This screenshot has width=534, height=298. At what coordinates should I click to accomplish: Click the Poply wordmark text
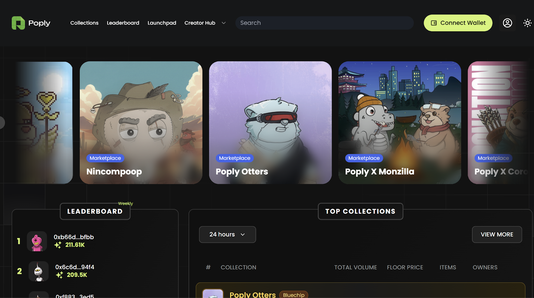(x=39, y=23)
